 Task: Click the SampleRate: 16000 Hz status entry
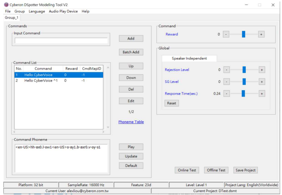pyautogui.click(x=86, y=185)
